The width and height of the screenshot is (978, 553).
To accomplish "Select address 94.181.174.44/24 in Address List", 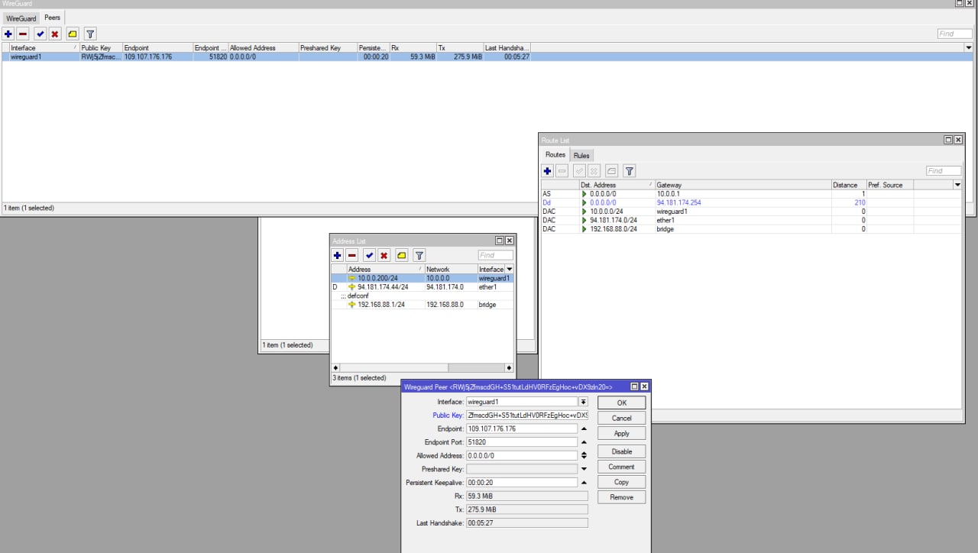I will 422,287.
